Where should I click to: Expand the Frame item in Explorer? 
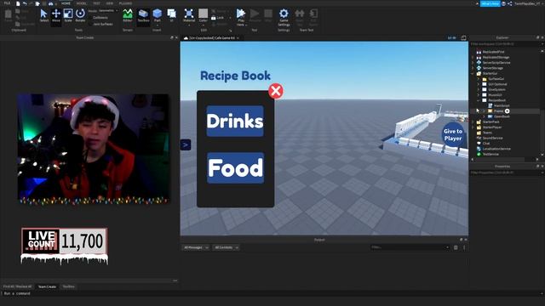click(x=484, y=111)
